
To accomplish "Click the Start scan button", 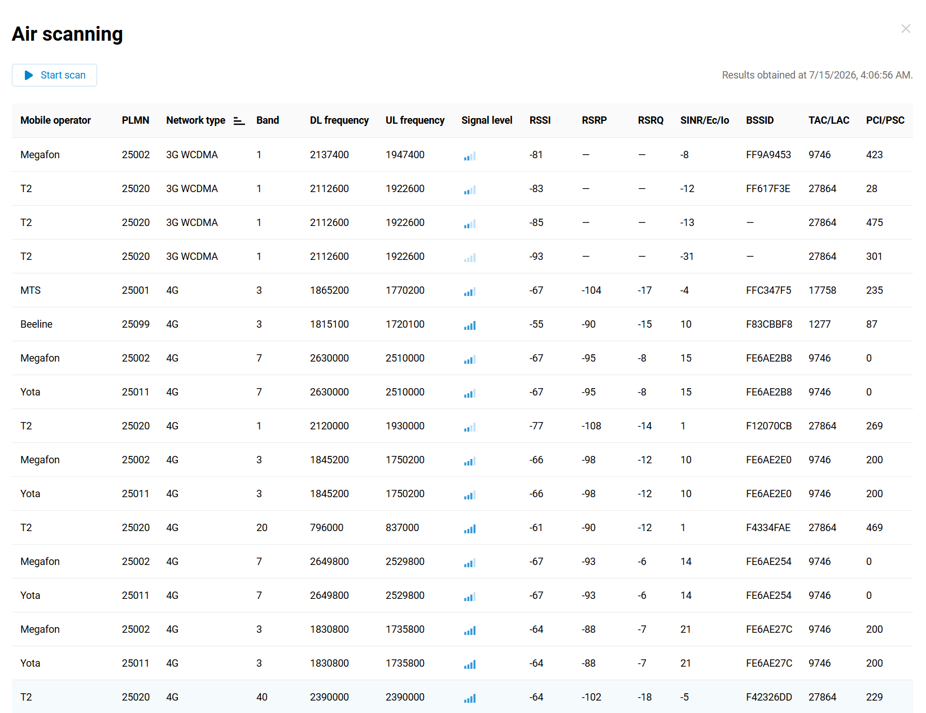I will coord(54,75).
